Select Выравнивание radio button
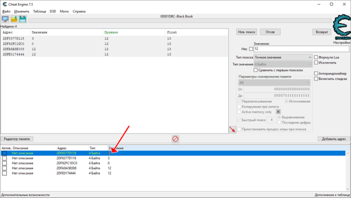 coord(279,117)
